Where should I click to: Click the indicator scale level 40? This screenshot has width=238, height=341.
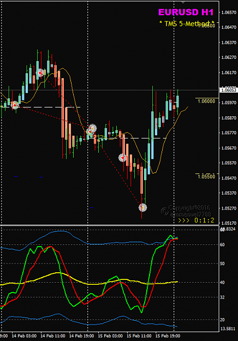pos(222,283)
